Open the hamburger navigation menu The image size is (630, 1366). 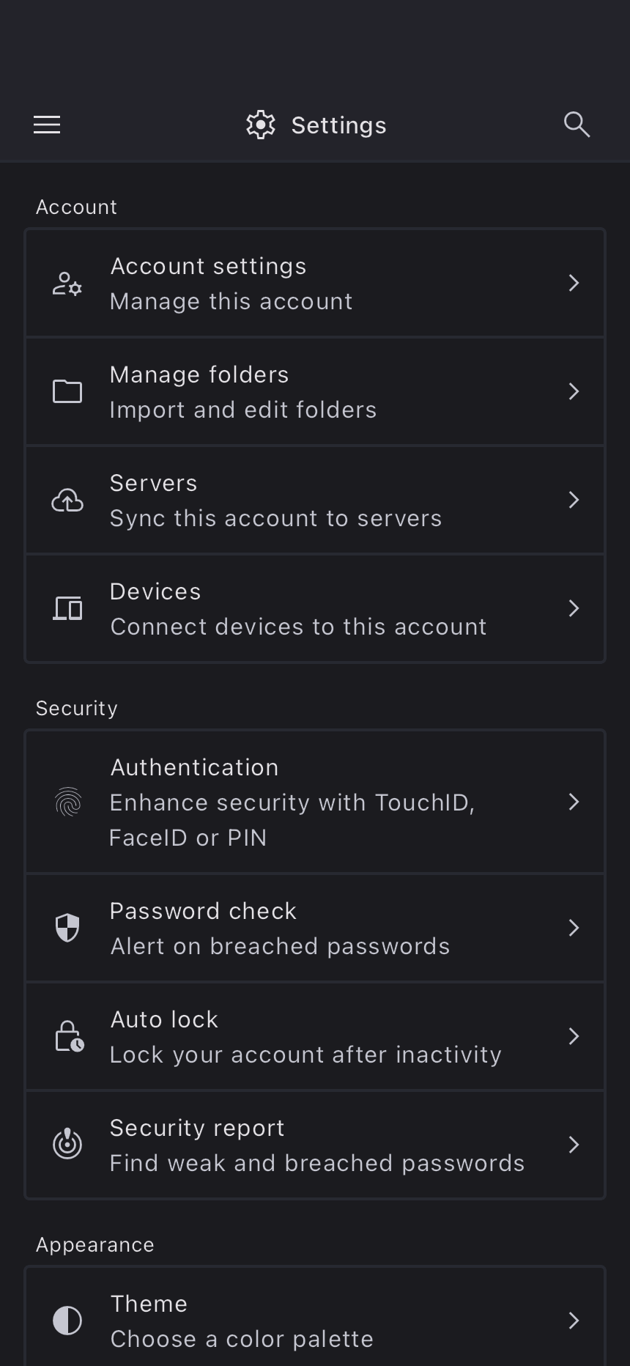pyautogui.click(x=47, y=125)
